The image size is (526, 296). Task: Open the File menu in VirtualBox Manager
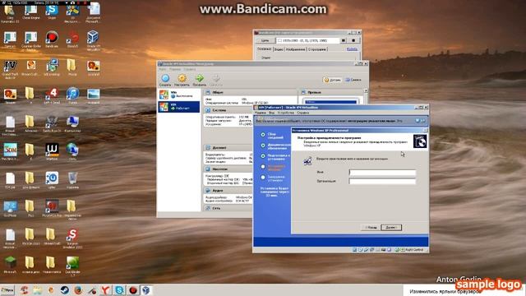coord(163,69)
